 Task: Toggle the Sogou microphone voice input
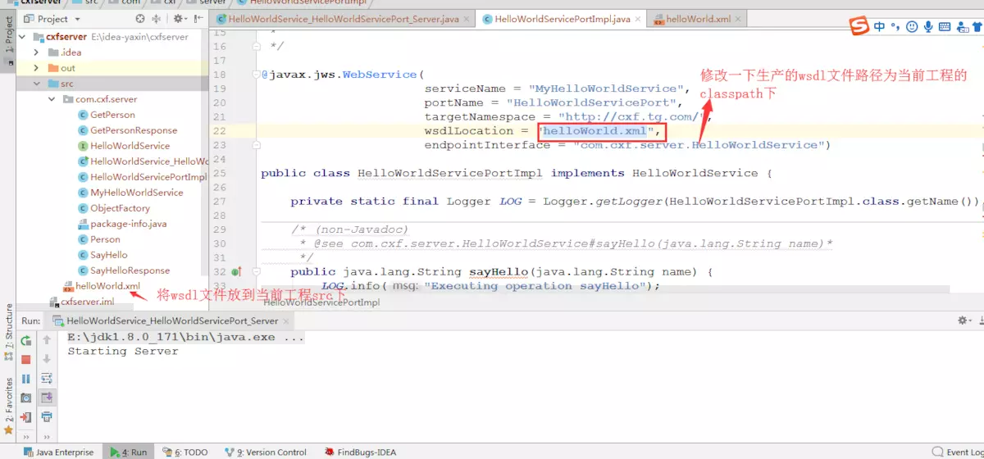928,27
